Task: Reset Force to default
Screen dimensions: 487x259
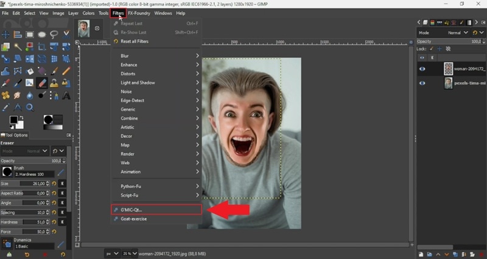Action: (x=54, y=232)
